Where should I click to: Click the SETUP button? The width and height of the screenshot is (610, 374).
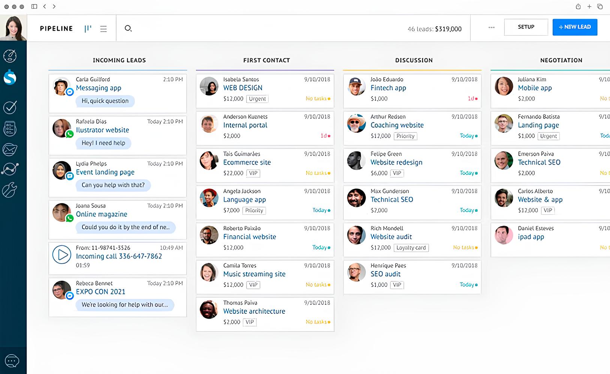(526, 27)
